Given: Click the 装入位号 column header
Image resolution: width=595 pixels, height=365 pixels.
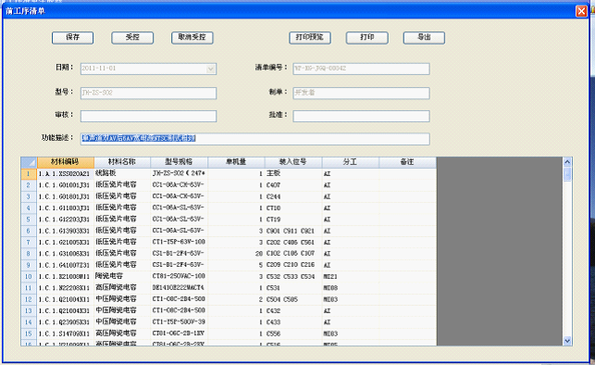Looking at the screenshot, I should tap(293, 162).
